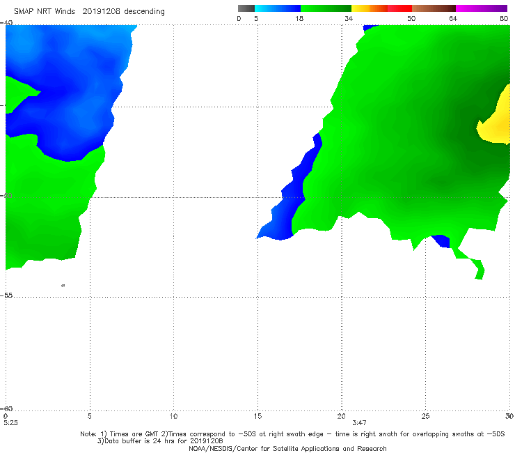Viewport: 515px width, 453px height.
Task: Click the cyan-blue segment of the color bar
Action: pos(278,8)
